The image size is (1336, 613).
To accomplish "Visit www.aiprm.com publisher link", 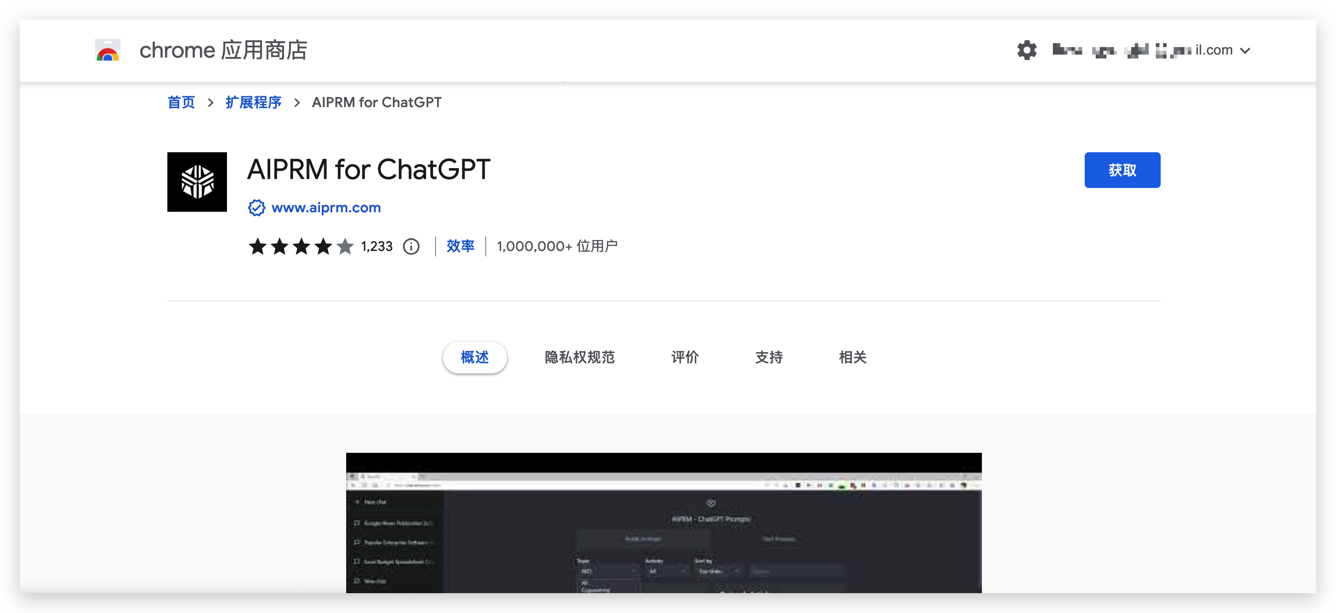I will (326, 208).
